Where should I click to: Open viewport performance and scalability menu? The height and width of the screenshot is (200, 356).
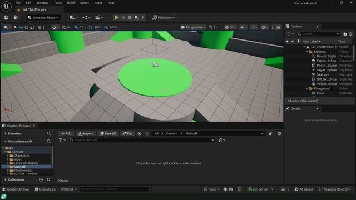point(254,27)
